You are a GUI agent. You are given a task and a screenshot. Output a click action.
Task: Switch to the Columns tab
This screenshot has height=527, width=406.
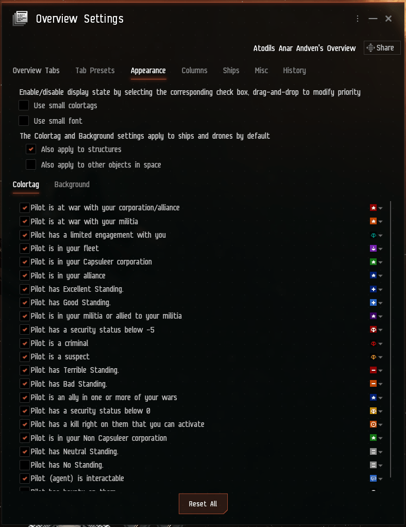pos(194,71)
